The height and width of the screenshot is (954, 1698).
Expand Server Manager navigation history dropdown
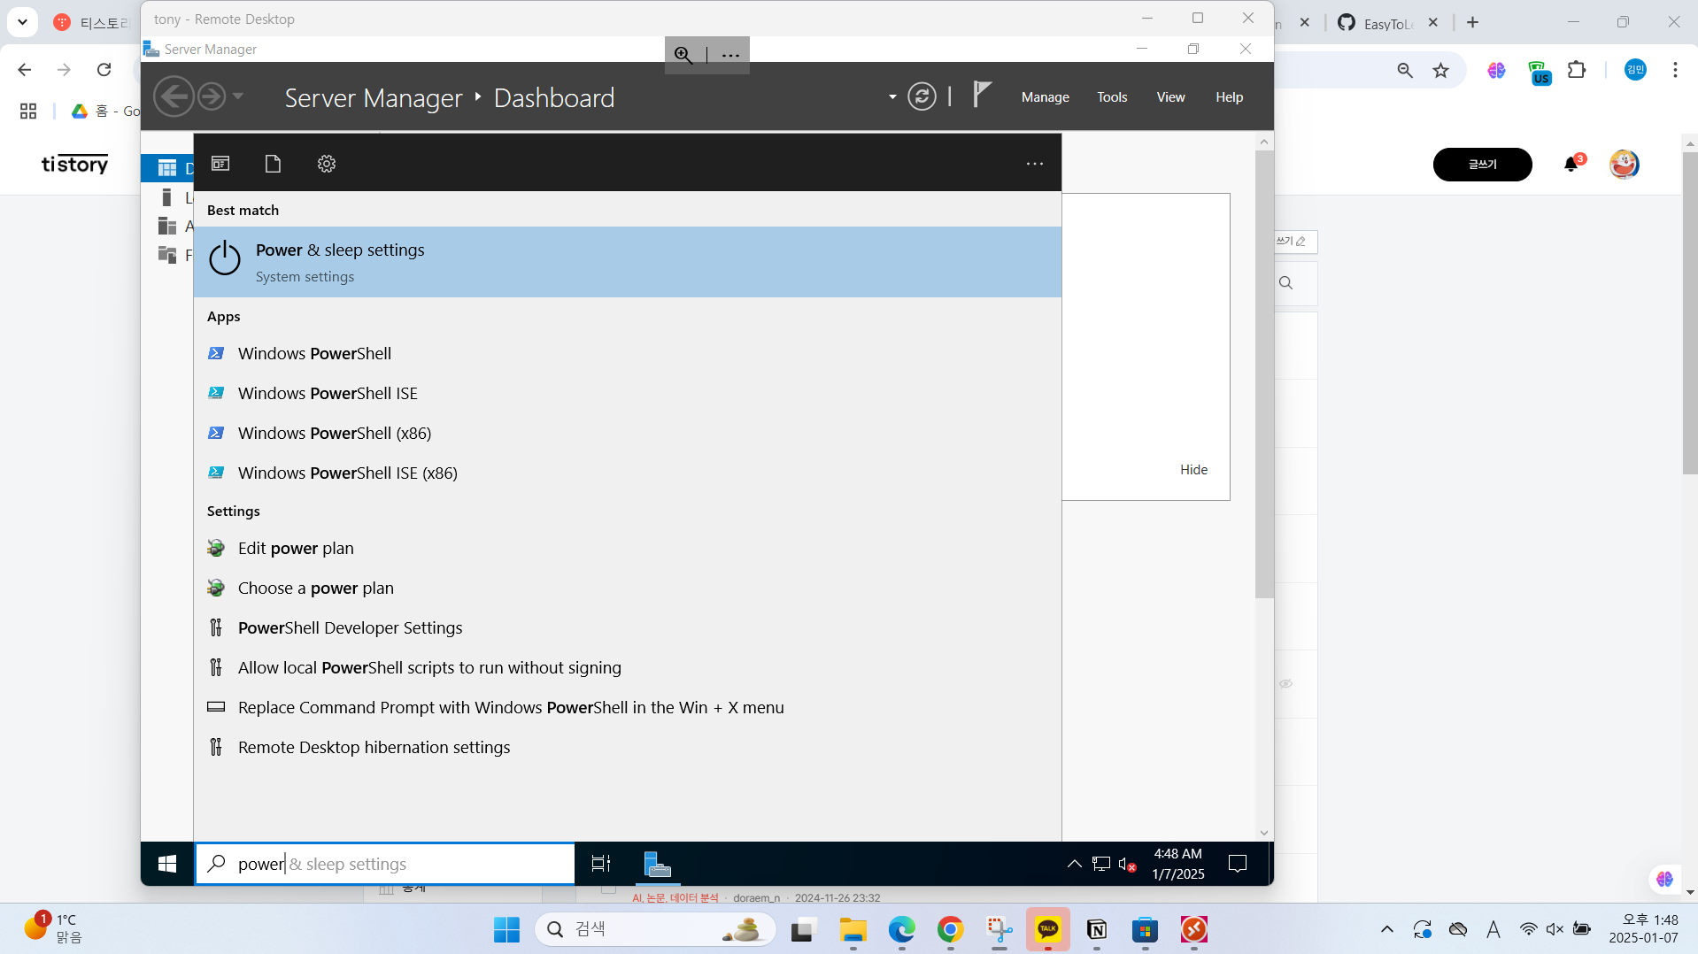238,96
